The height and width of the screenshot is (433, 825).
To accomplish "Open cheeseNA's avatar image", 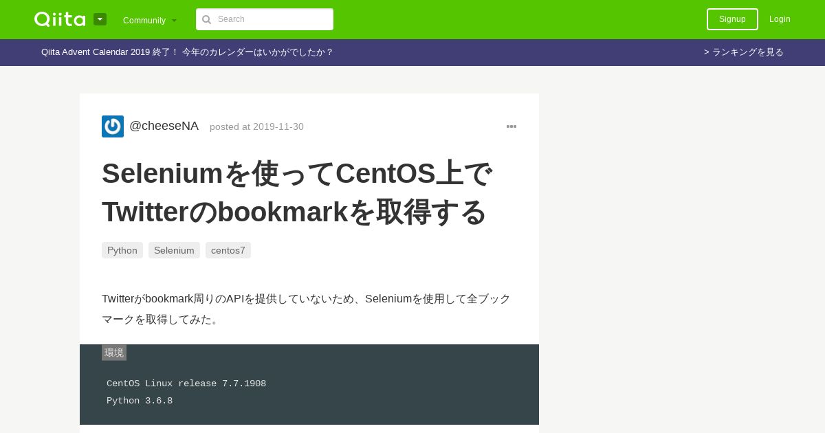I will pos(113,126).
